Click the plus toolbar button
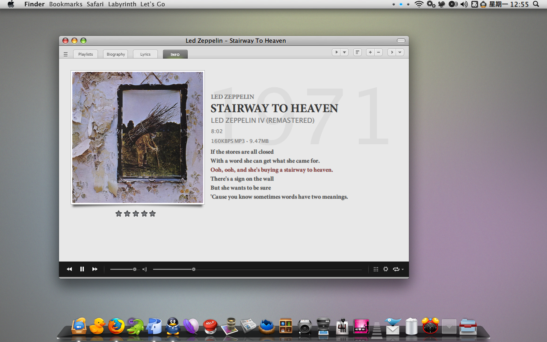 (370, 52)
